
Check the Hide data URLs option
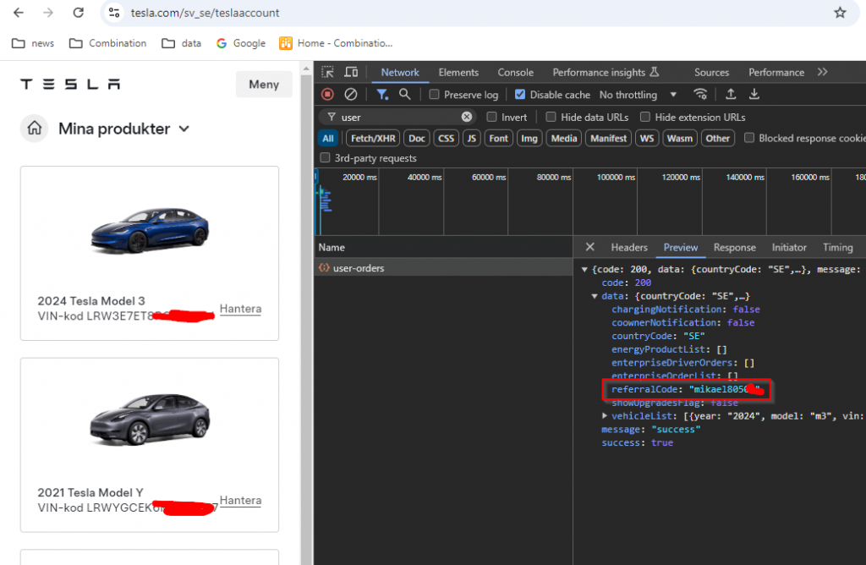pos(551,117)
